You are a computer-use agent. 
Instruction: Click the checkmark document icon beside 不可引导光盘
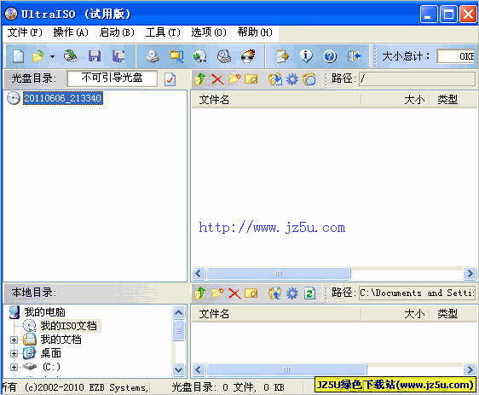(170, 79)
